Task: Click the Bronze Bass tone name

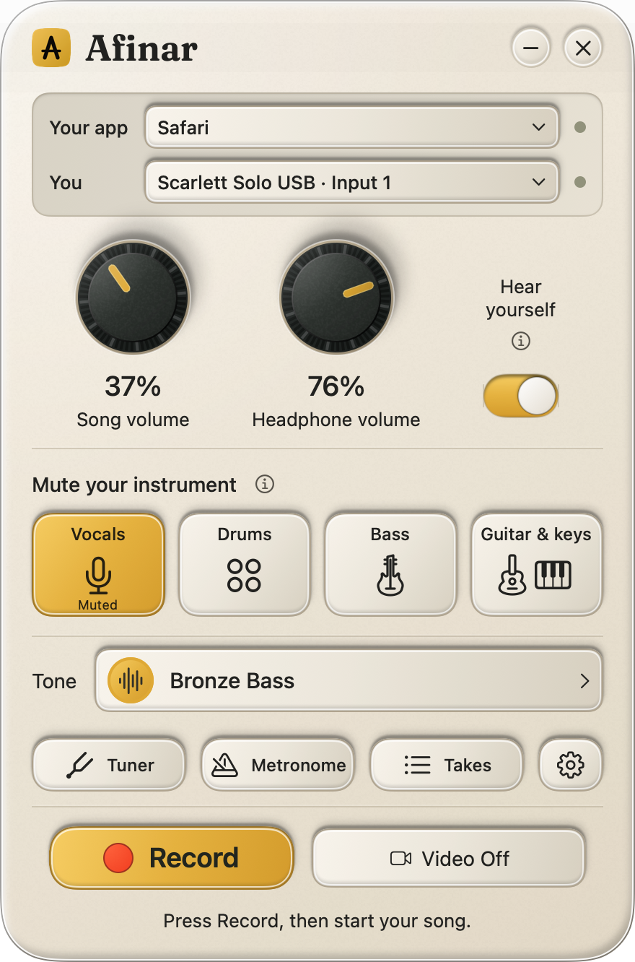Action: tap(232, 681)
